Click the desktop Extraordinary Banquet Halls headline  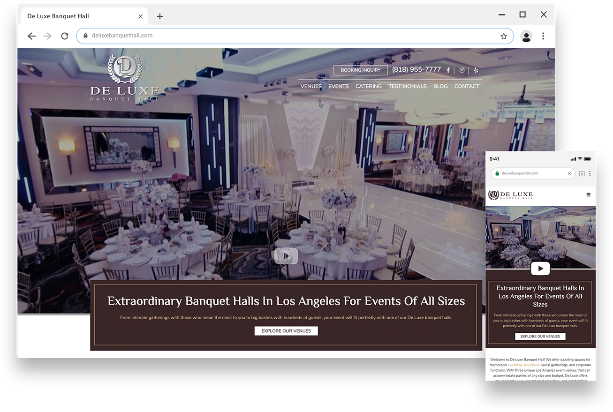[286, 301]
